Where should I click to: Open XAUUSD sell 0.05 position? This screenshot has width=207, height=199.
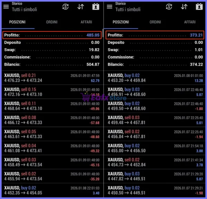(x=52, y=134)
